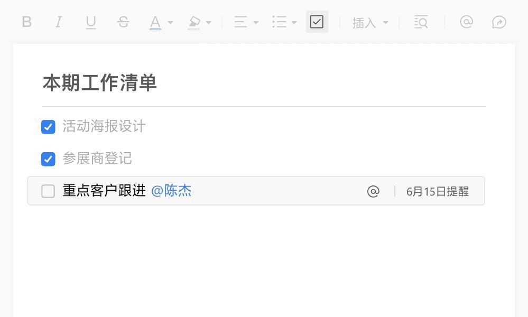Open the 插入 menu
The width and height of the screenshot is (528, 317).
pyautogui.click(x=370, y=23)
